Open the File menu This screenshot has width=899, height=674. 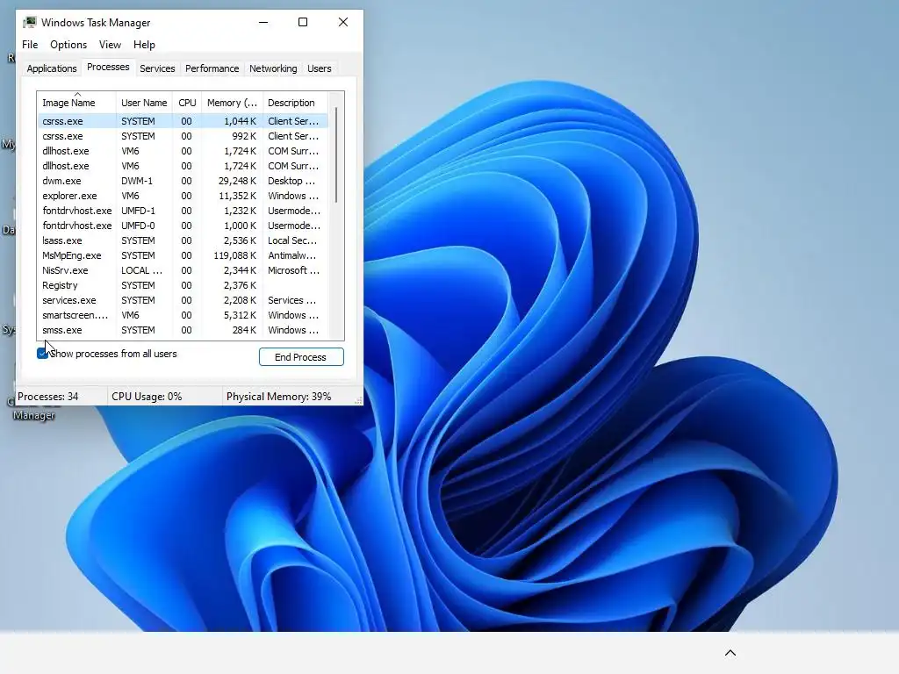(x=30, y=45)
